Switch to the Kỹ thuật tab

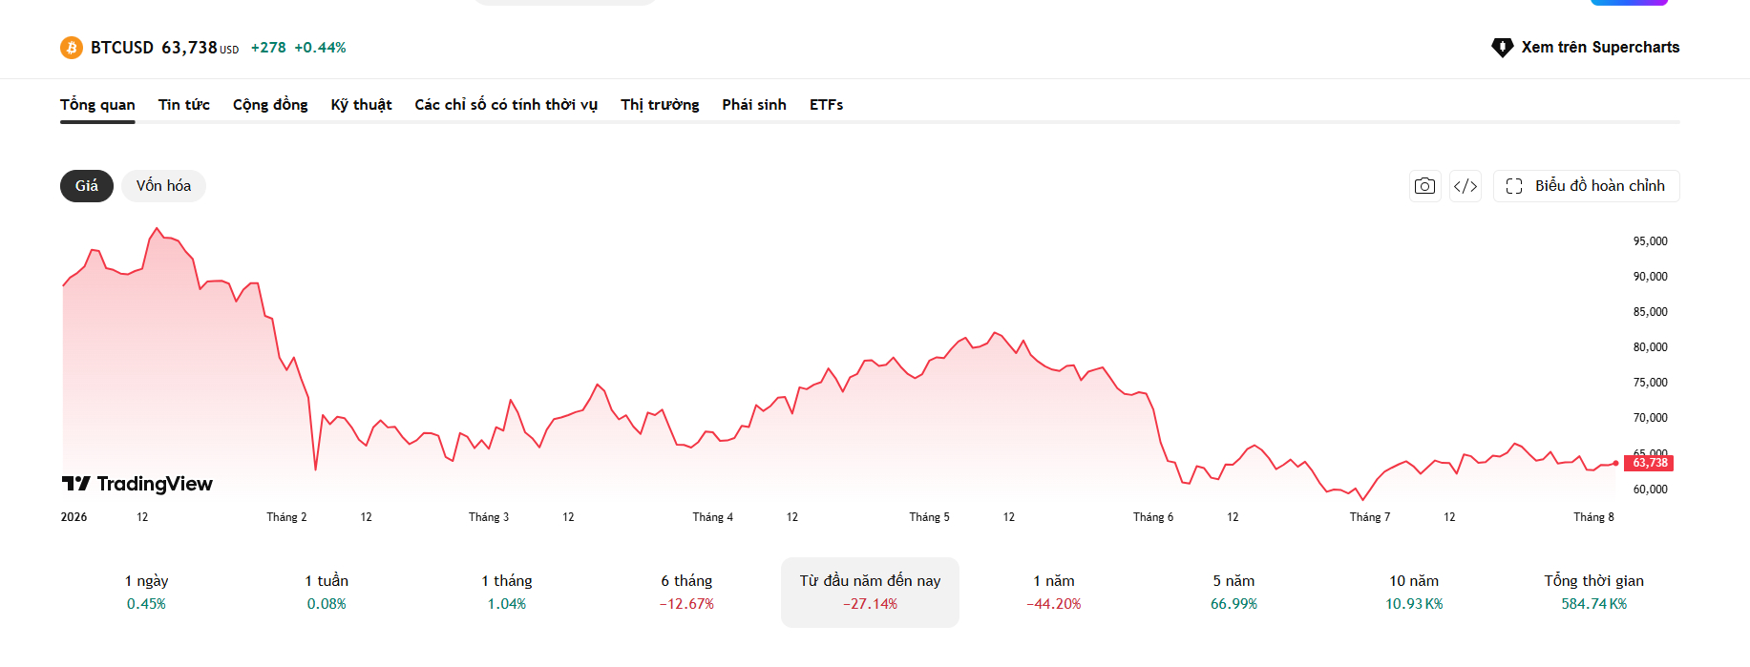coord(361,105)
